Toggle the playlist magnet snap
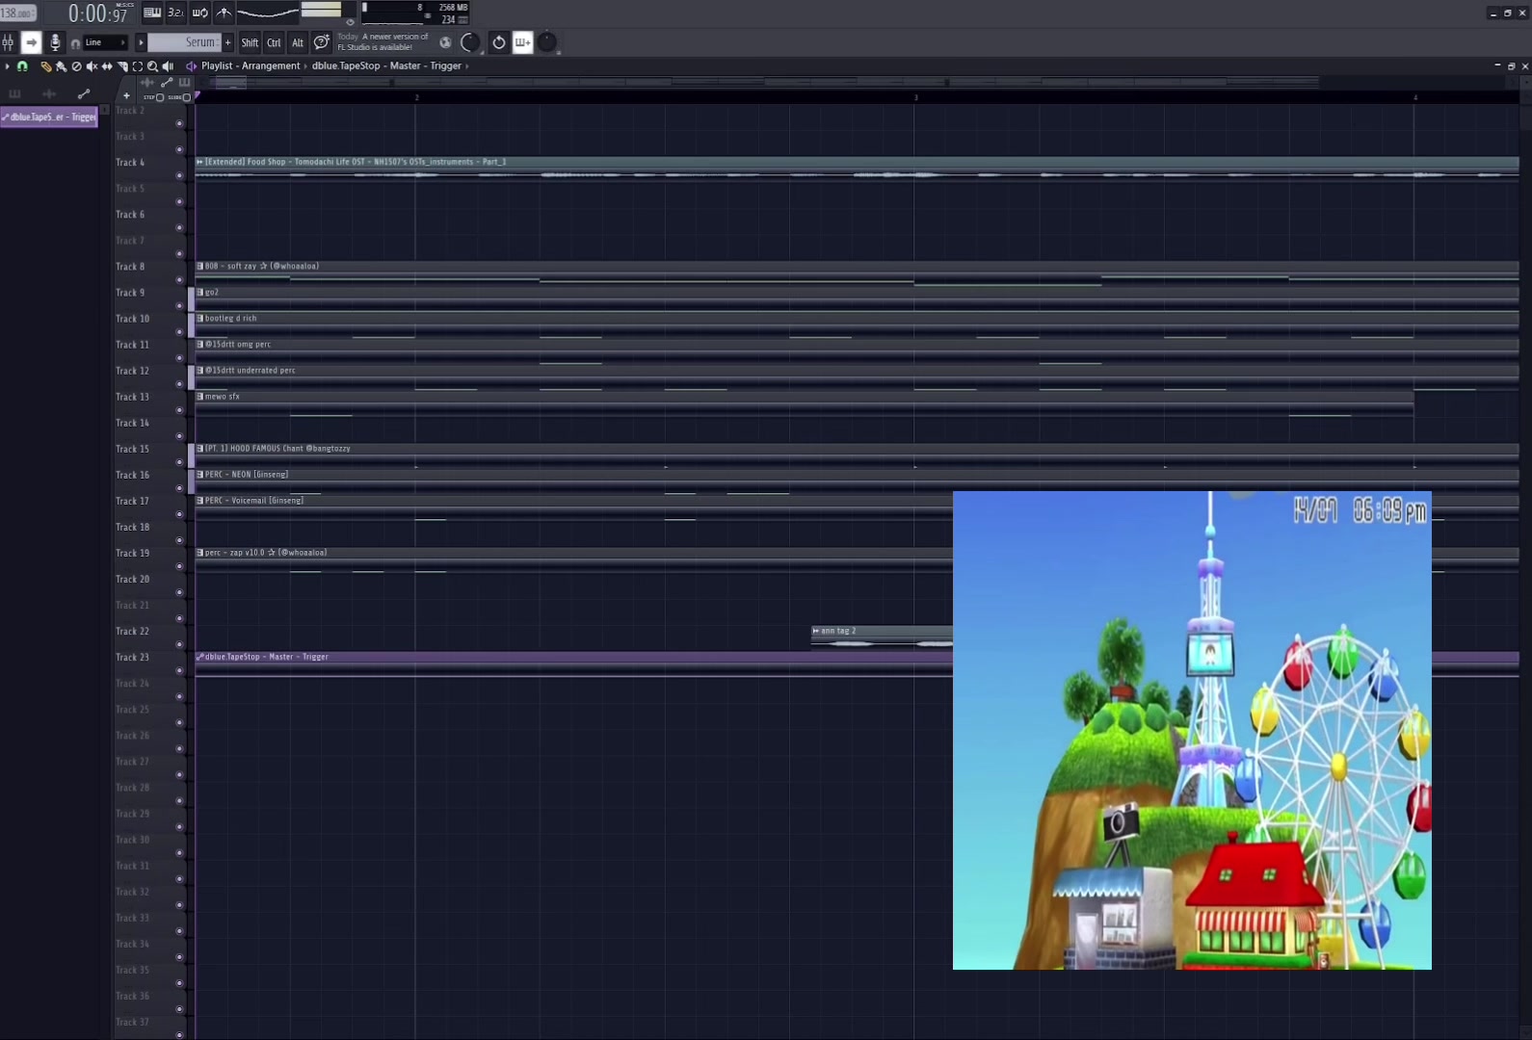The image size is (1532, 1040). tap(22, 66)
